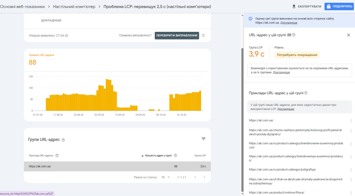Click the tallest chart bar near 02.09.26
The height and width of the screenshot is (196, 355).
[x=107, y=95]
